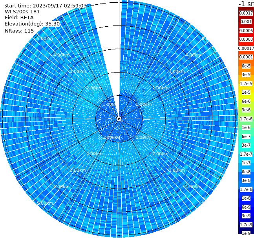Pick the 0.0003 colorbar value
Image resolution: width=254 pixels, height=238 pixels.
click(246, 39)
